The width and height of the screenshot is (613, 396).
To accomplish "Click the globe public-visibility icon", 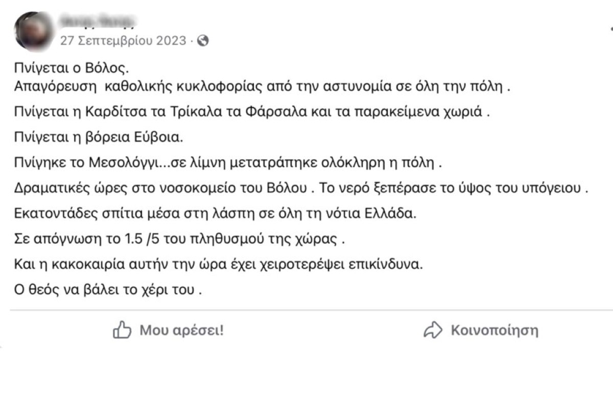I will pyautogui.click(x=203, y=41).
